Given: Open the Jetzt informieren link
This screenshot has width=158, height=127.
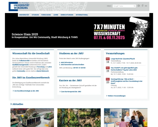Looking at the screenshot, I should [67, 62].
